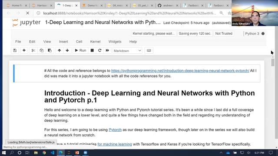Switch to the 04_mnist Colab tab
The image size is (278, 156).
(118, 6)
